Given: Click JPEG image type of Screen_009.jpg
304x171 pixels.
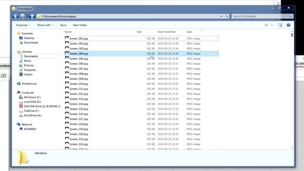Looking at the screenshot, I should [193, 79].
